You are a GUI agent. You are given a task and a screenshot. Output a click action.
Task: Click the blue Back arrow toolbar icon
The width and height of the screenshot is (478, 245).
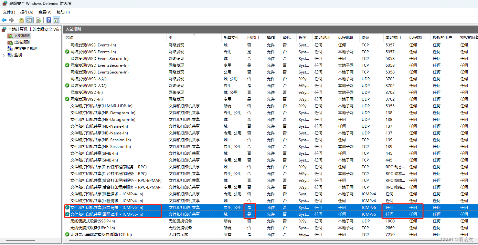pyautogui.click(x=4, y=20)
